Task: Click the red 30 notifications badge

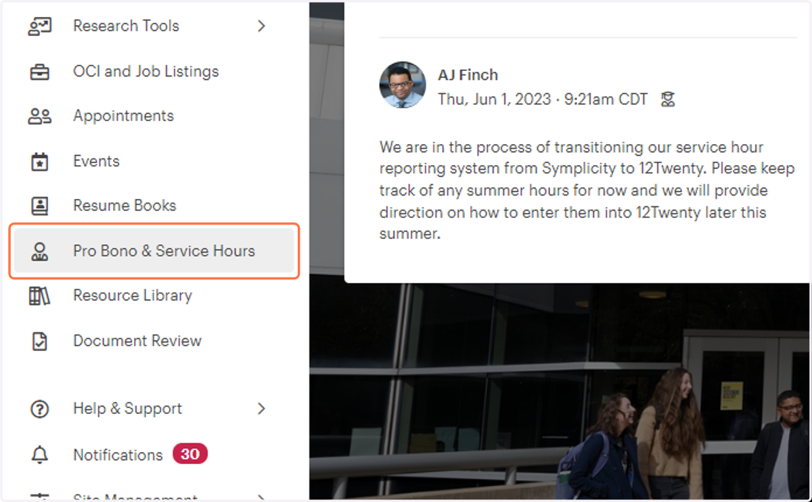Action: coord(190,454)
